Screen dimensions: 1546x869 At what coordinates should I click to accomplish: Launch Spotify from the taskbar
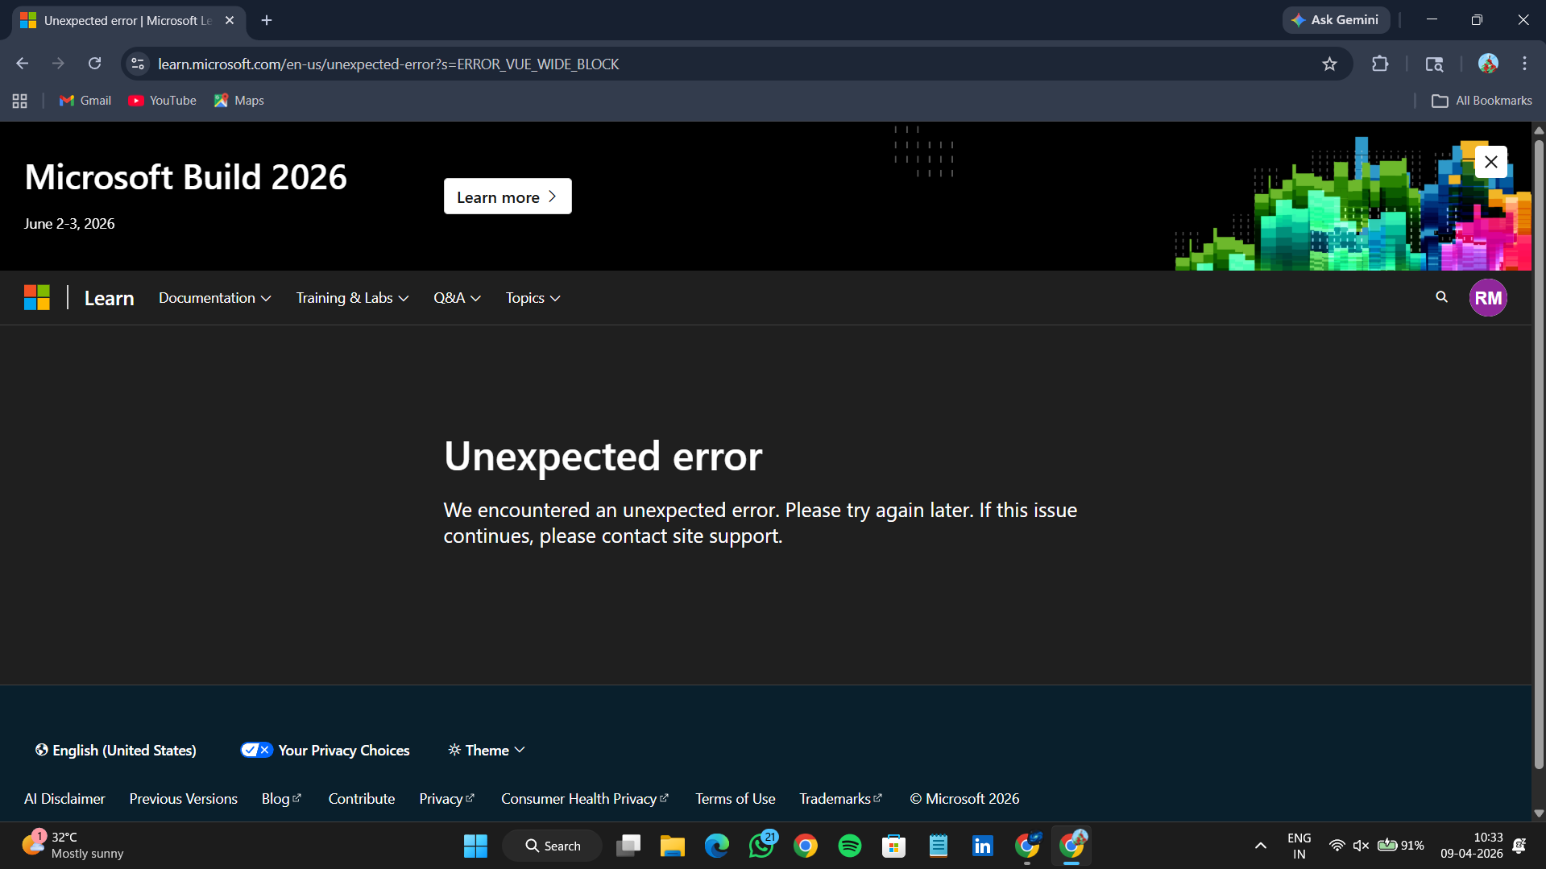[x=849, y=845]
